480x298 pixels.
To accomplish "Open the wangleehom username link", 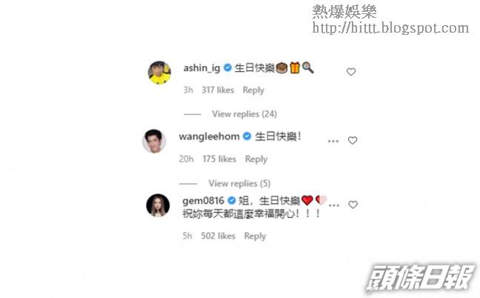I will click(209, 136).
